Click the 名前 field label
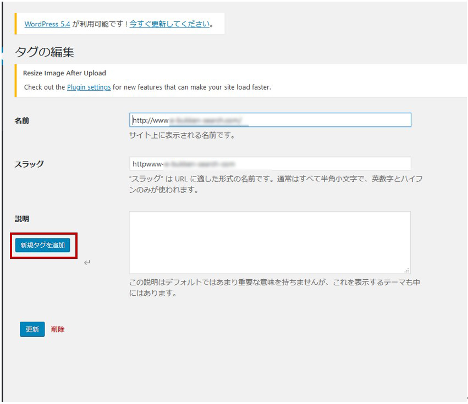Image resolution: width=468 pixels, height=404 pixels. pyautogui.click(x=22, y=120)
